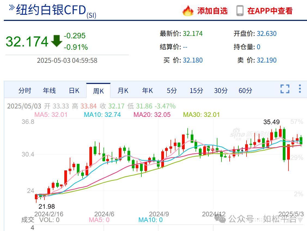
Task: Switch to the 年线 tab
Action: (x=49, y=91)
